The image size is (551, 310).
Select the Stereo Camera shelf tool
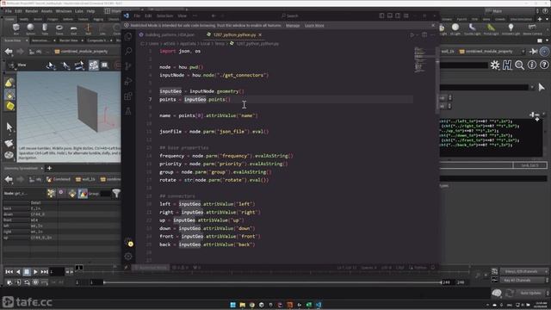532,29
